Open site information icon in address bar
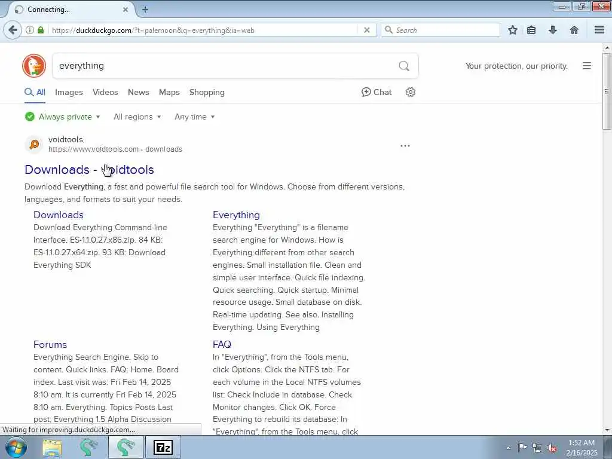612x459 pixels. (x=30, y=30)
